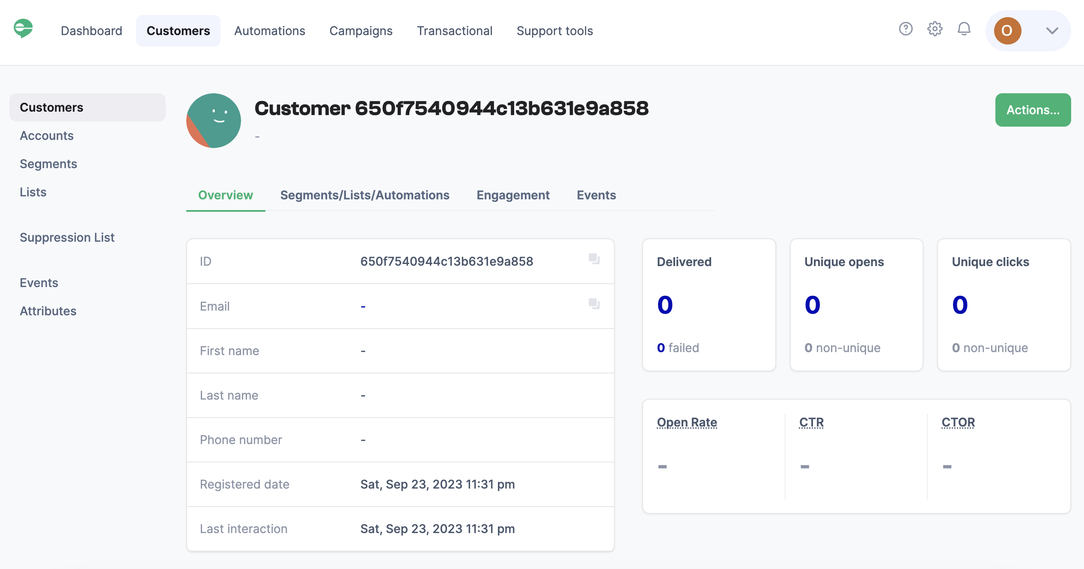Open Events in the sidebar
1084x569 pixels.
click(x=39, y=283)
